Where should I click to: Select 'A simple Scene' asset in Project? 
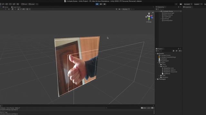tap(165, 55)
